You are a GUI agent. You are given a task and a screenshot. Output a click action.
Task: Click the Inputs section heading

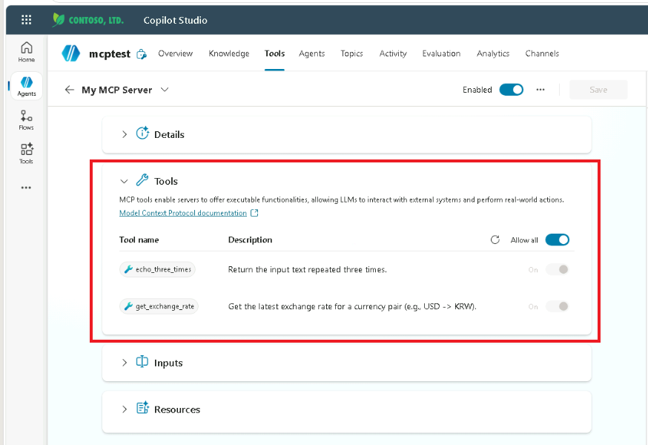(x=168, y=363)
